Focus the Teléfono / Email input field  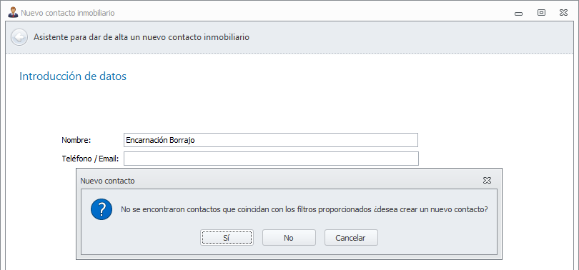click(x=271, y=159)
